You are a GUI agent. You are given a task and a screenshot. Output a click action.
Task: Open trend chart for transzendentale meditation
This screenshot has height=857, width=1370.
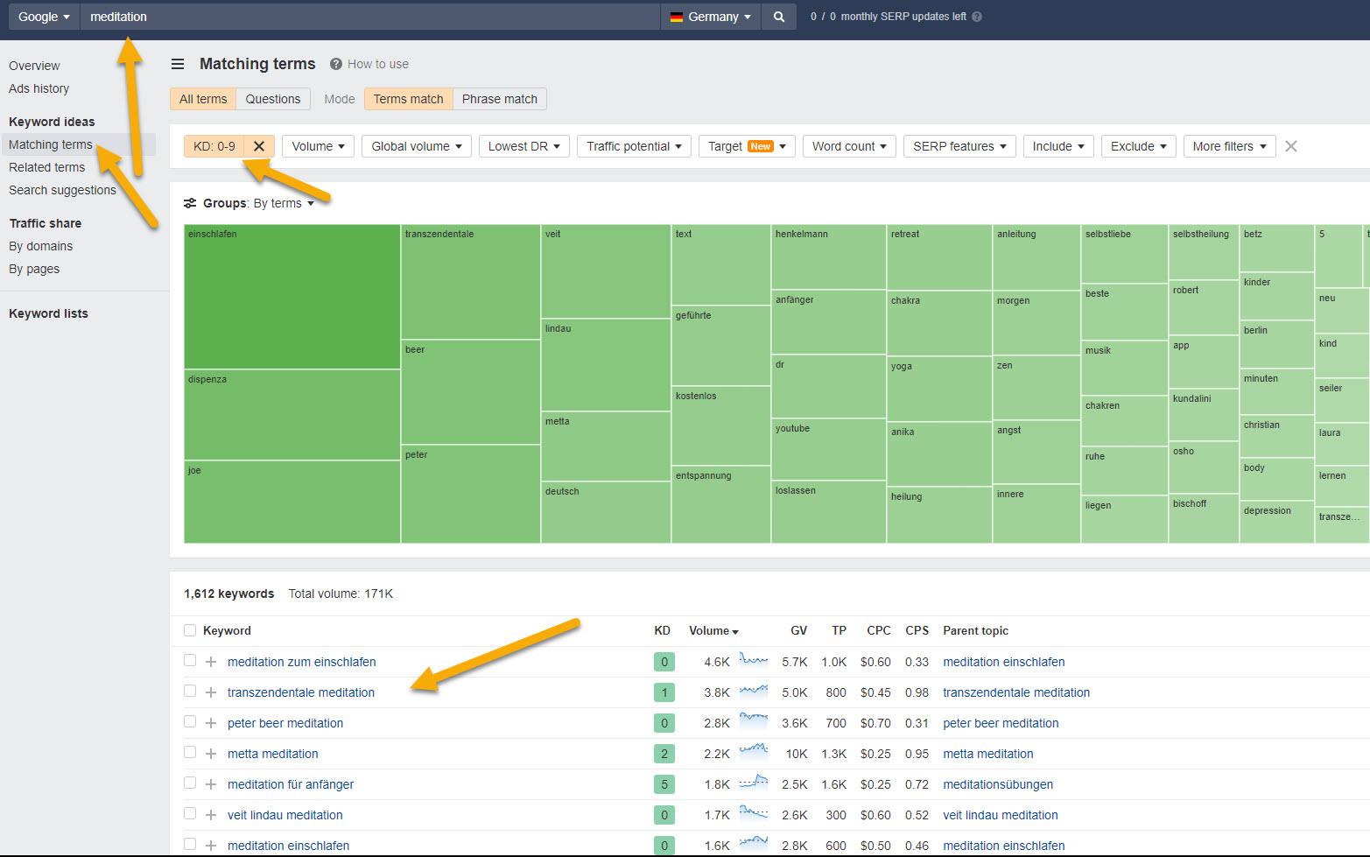754,691
